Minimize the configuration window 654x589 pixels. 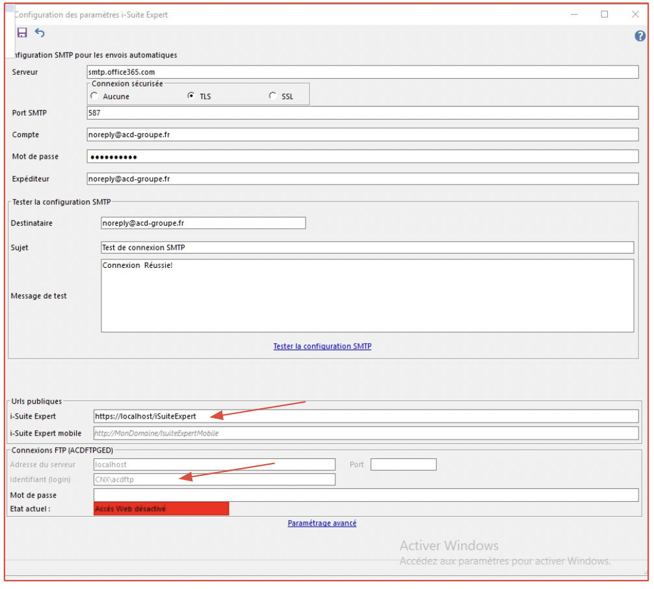[574, 14]
